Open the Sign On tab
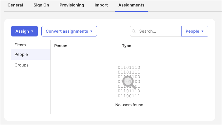The width and height of the screenshot is (222, 125). [41, 5]
